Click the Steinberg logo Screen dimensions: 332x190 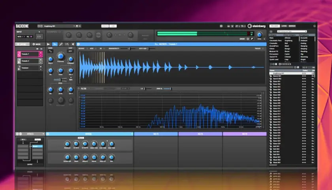point(257,26)
